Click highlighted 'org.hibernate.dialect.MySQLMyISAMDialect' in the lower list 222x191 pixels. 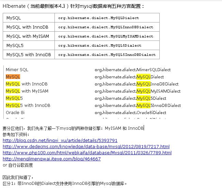click(138, 91)
